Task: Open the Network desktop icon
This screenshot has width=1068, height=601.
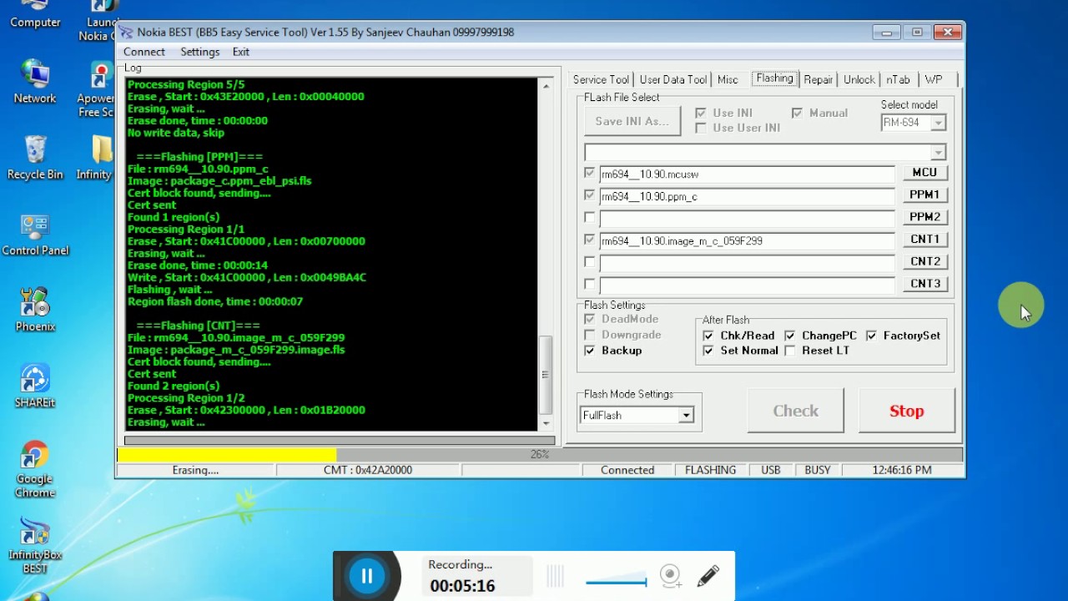Action: click(x=35, y=82)
